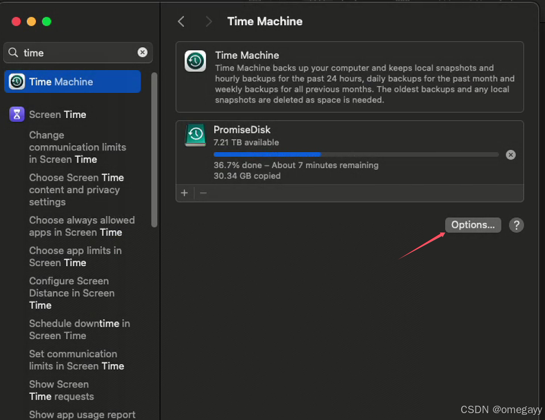Cancel the backup in progress
545x420 pixels.
point(511,154)
